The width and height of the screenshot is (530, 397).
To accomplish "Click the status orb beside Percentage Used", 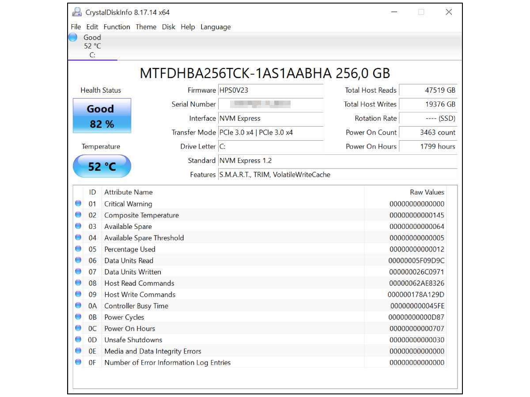I will click(78, 249).
